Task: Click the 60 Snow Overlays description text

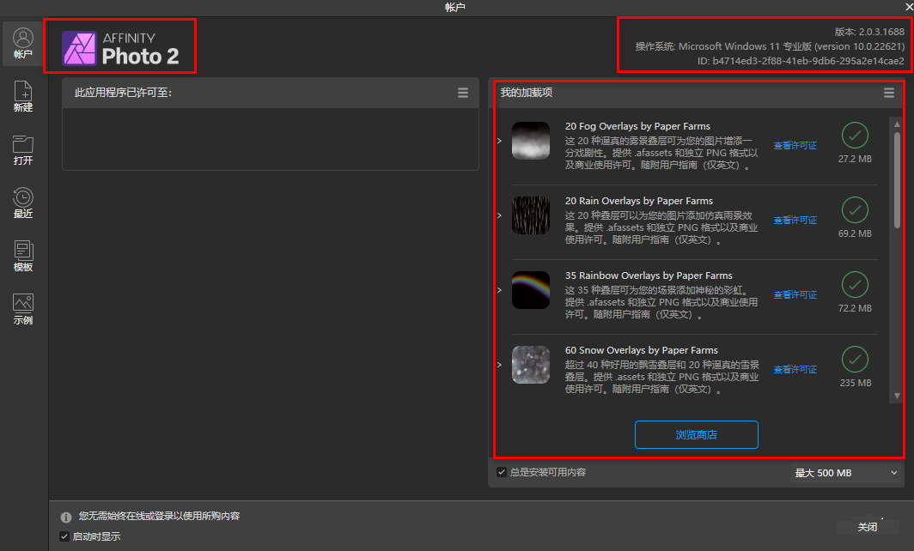Action: click(661, 377)
